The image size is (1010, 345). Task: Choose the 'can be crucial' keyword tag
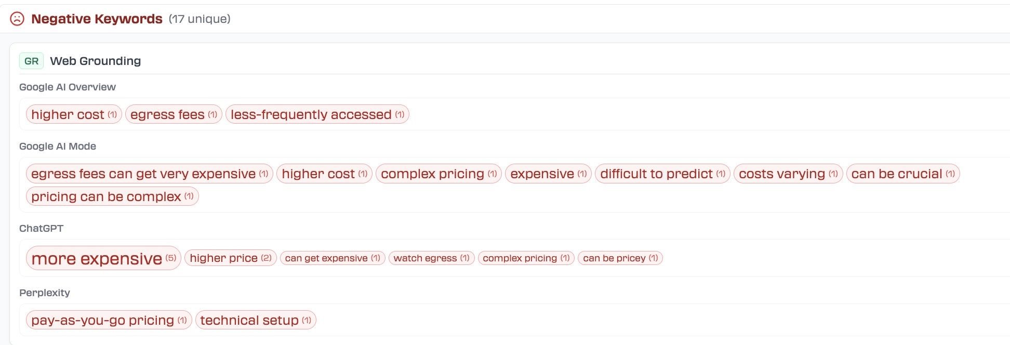(x=902, y=174)
